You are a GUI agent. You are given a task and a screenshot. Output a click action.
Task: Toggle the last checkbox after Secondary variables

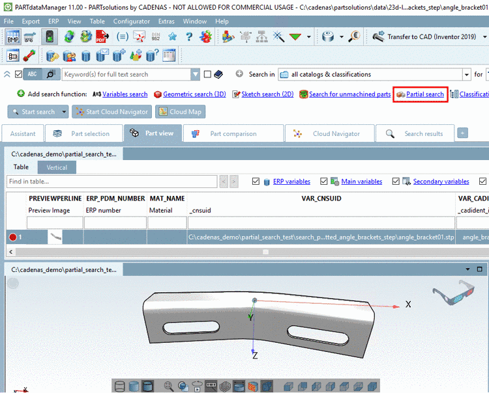coord(482,181)
